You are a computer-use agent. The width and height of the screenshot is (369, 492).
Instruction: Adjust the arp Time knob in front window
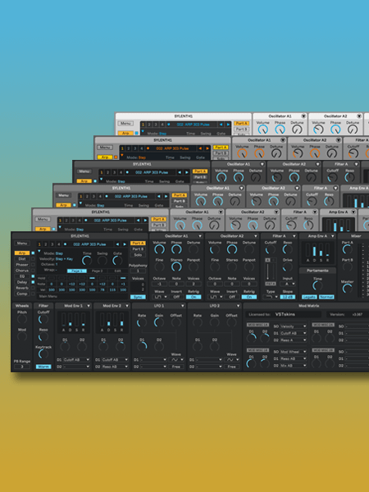tap(87, 261)
